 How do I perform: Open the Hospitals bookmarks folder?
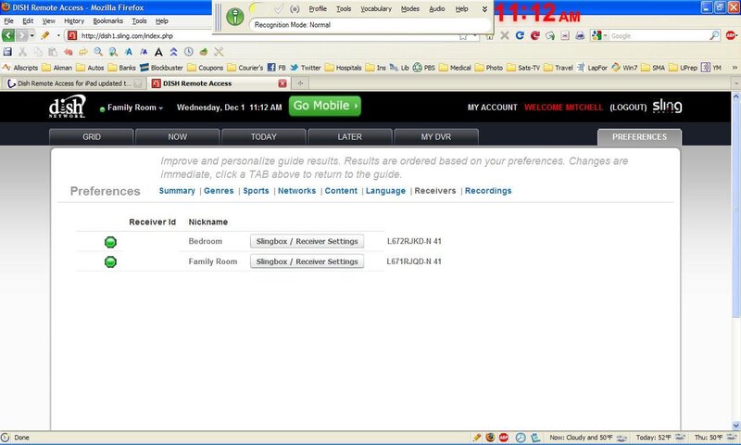[344, 68]
